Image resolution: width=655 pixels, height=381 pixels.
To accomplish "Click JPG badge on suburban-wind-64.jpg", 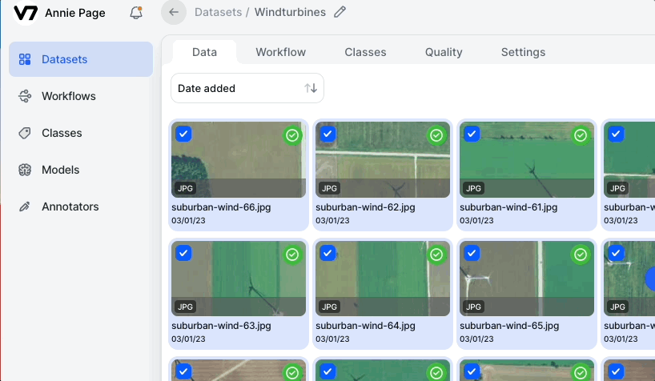I will (x=330, y=307).
